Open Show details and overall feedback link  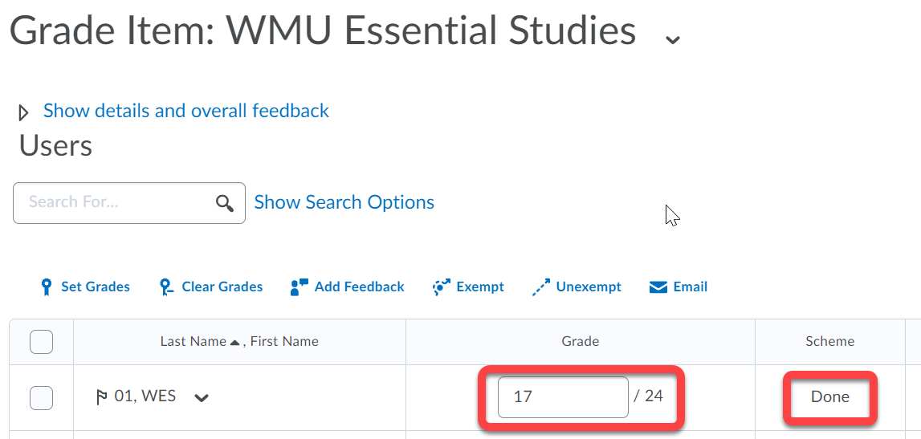click(186, 110)
